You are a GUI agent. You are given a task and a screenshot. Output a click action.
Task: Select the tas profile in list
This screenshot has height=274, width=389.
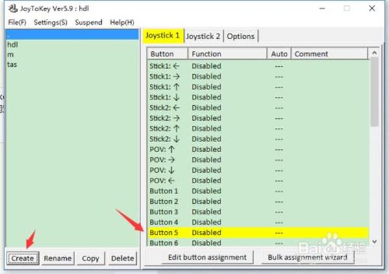tap(12, 64)
